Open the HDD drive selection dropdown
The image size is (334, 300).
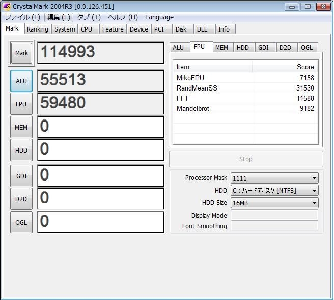tap(274, 191)
